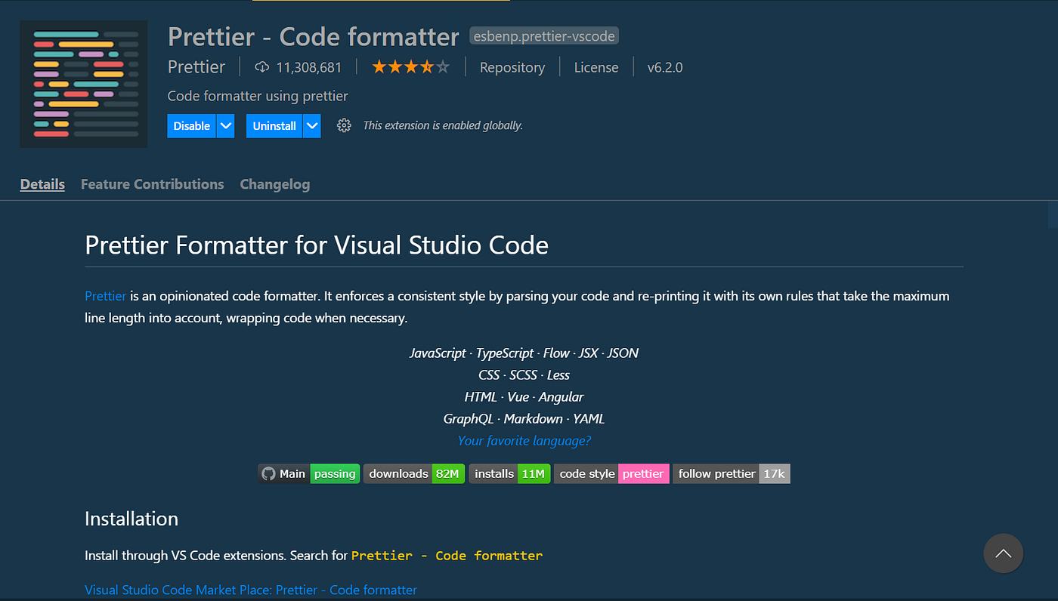Click the 'Prettier - Code formatter' title
Image resolution: width=1058 pixels, height=601 pixels.
pyautogui.click(x=314, y=36)
